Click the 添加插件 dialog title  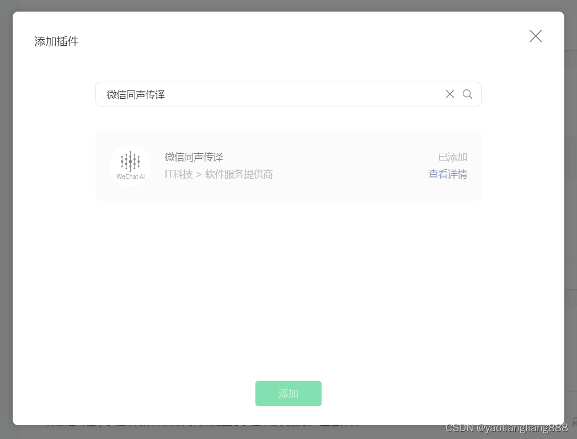point(56,41)
